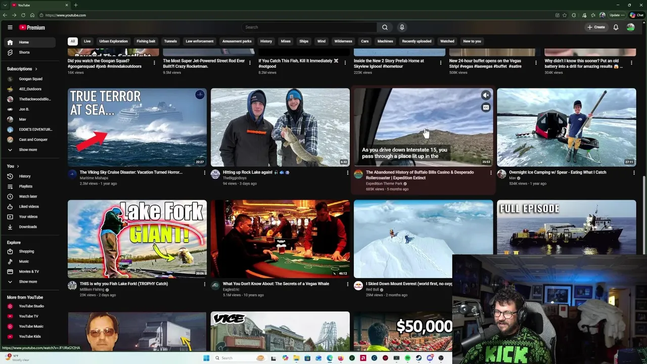Open Copilot Chat in browser toolbar
The width and height of the screenshot is (647, 364).
click(636, 15)
